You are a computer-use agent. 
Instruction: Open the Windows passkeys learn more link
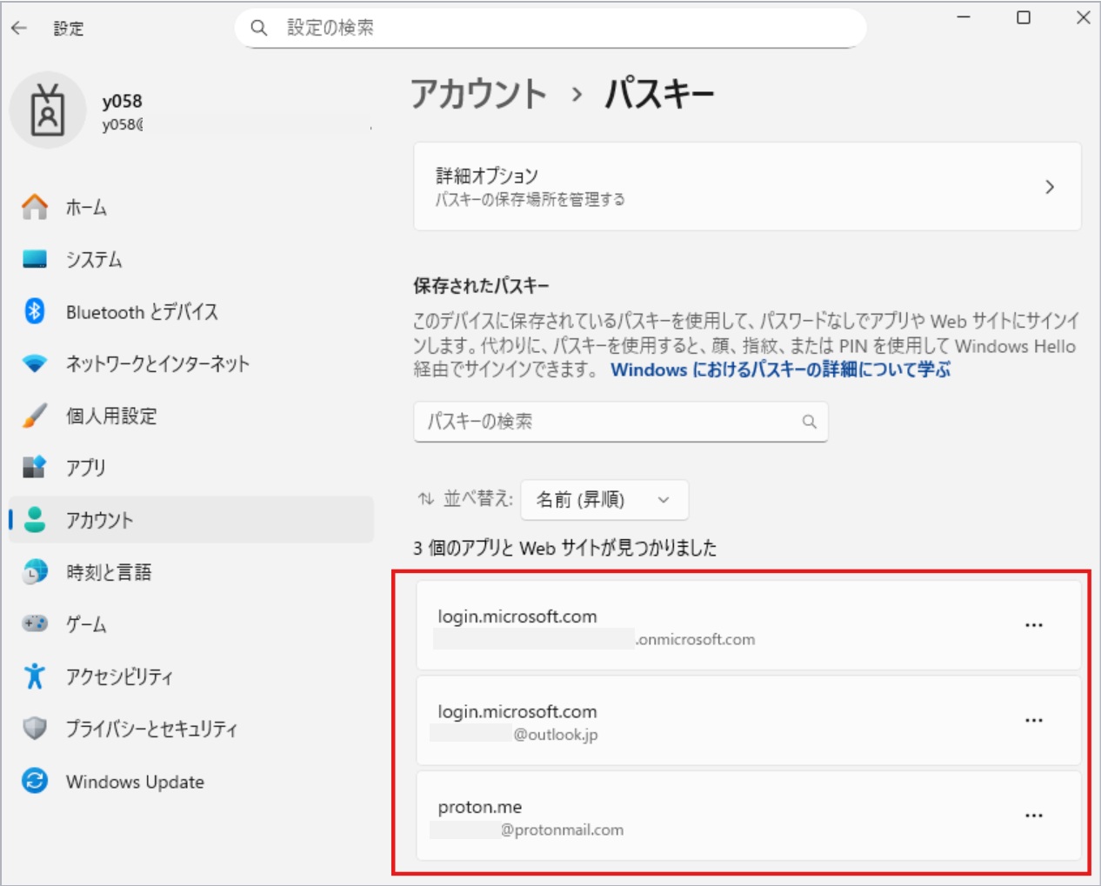781,369
